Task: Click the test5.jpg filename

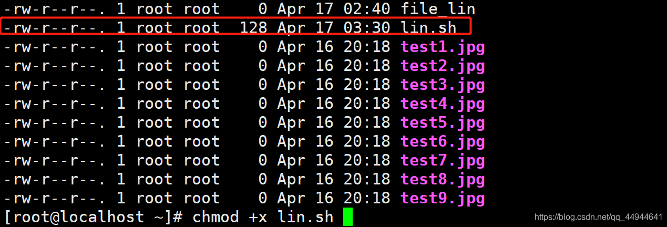Action: [x=443, y=122]
